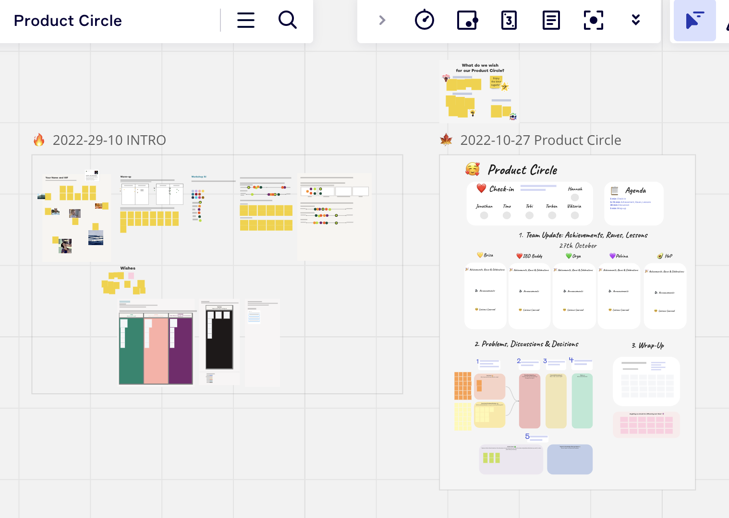Screen dimensions: 729x518
Task: Select the HoP team label
Action: click(665, 256)
